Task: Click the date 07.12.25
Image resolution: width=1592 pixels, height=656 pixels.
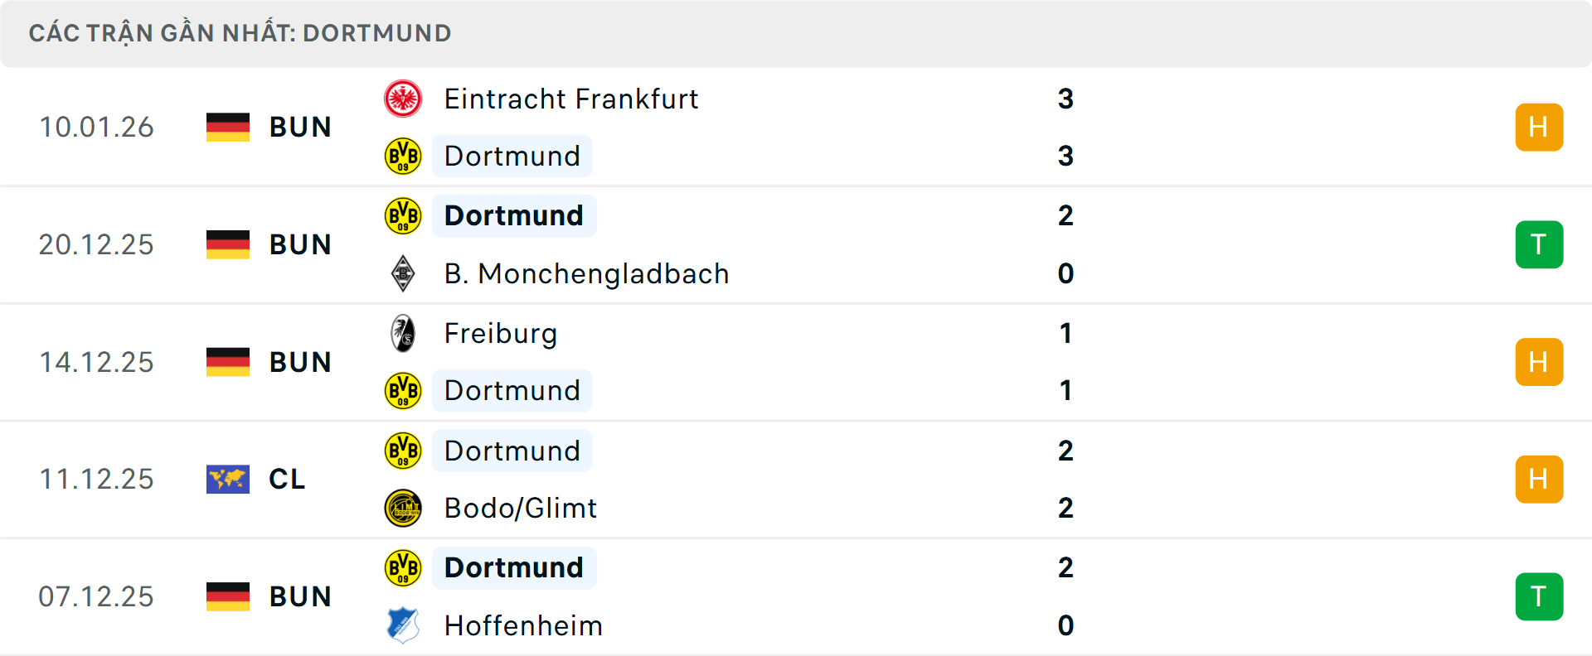Action: pos(96,596)
